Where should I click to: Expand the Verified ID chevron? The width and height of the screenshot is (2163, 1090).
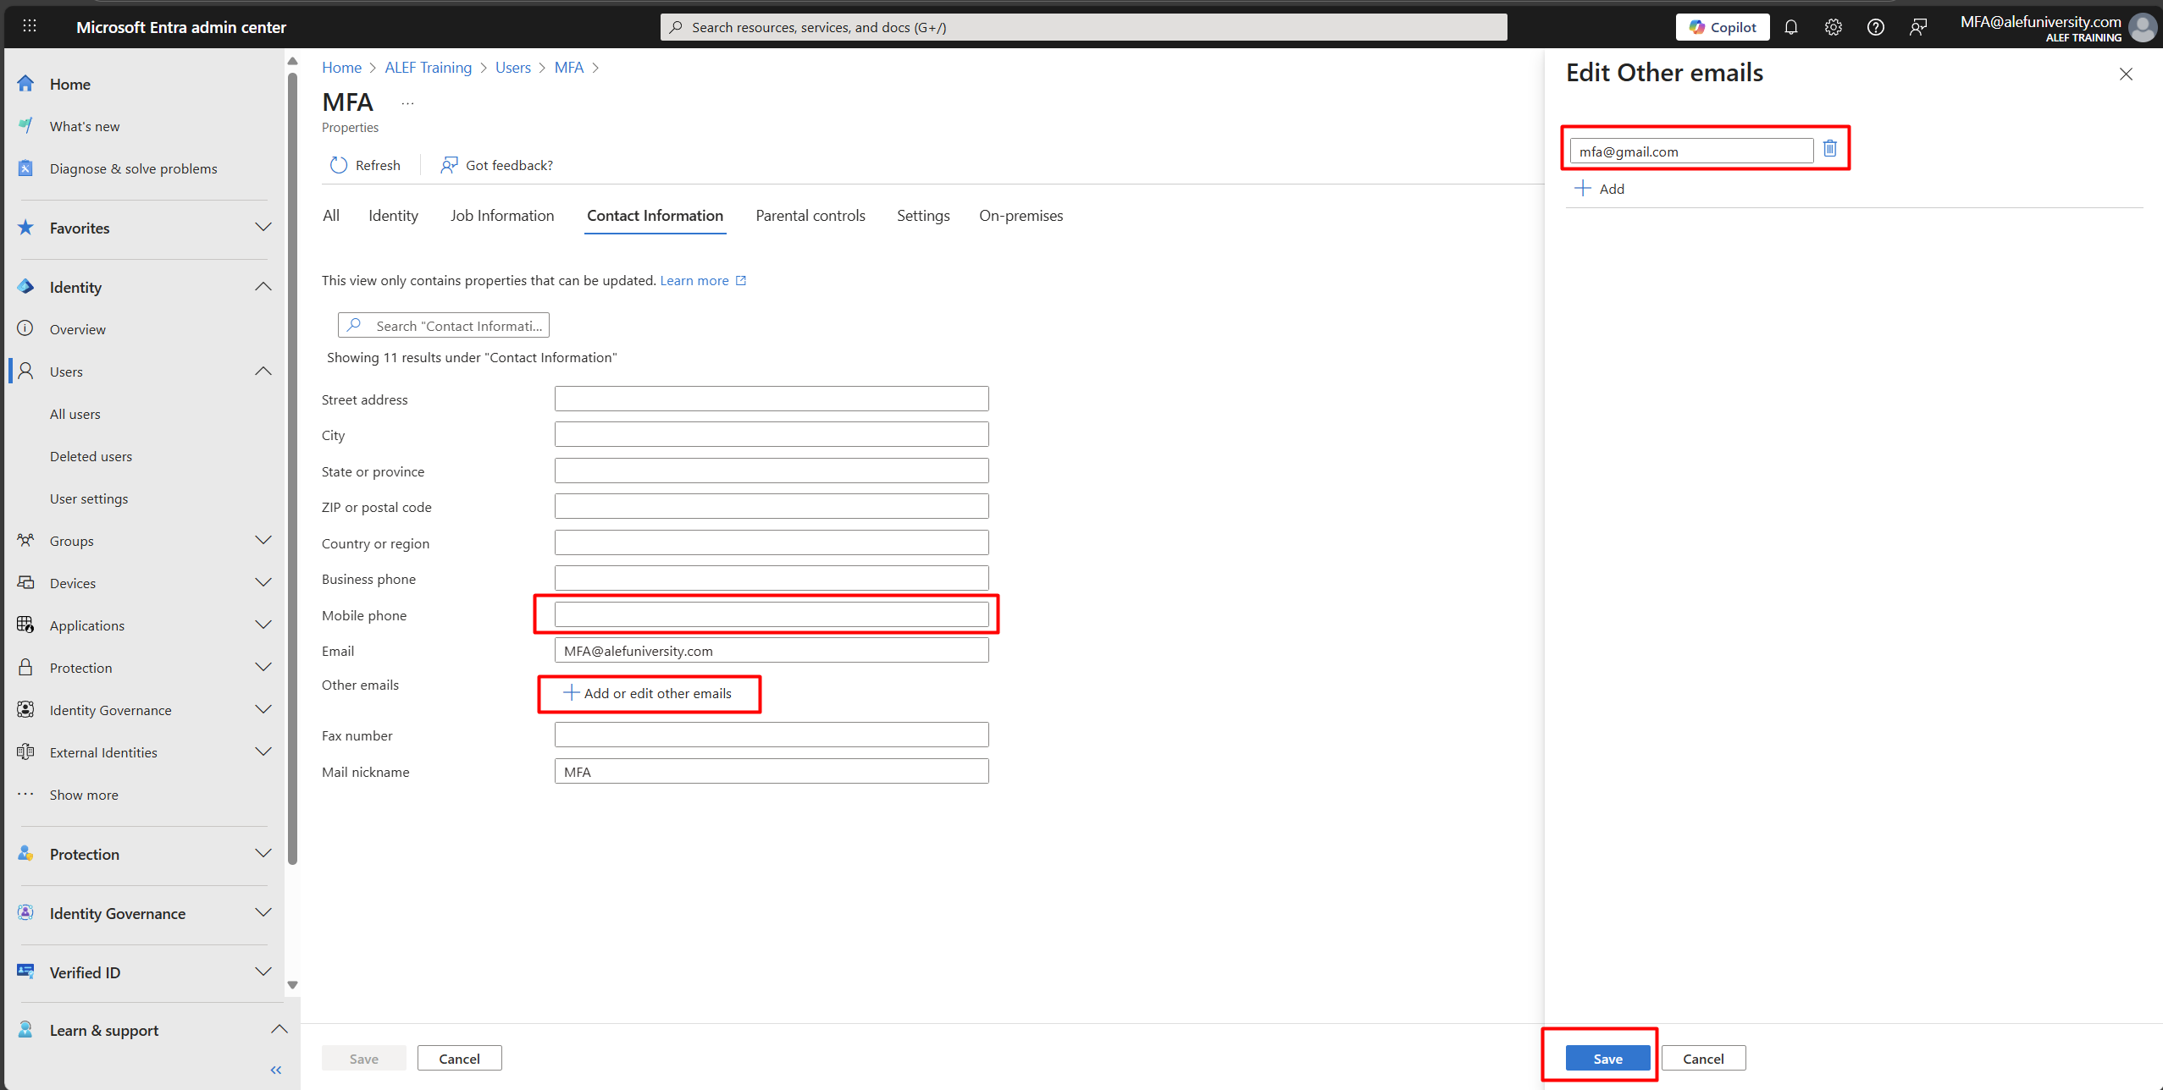point(263,972)
